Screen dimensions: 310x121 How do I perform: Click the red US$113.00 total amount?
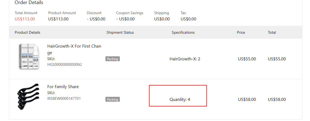[x=25, y=19]
